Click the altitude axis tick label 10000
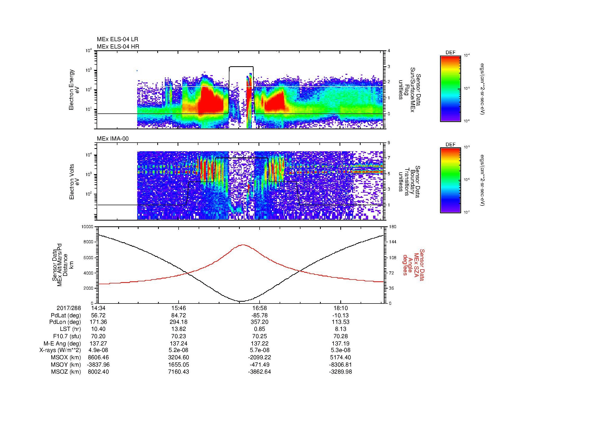The image size is (609, 431). [x=87, y=227]
